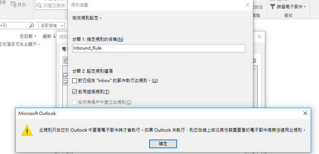The image size is (319, 154).
Task: Click the Inbound_Rule name field
Action: (159, 48)
